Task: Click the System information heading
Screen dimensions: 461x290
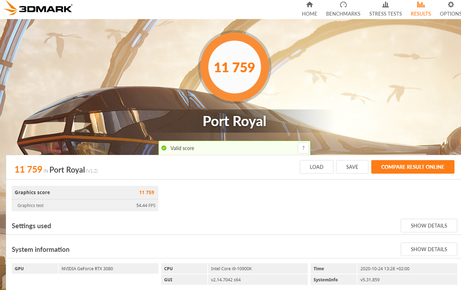Action: click(41, 249)
